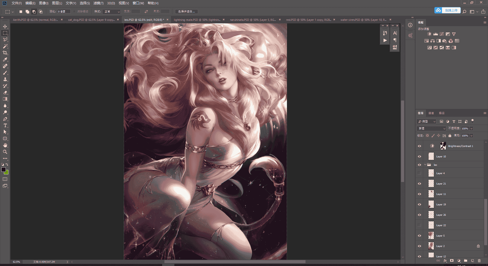Viewport: 488px width, 266px height.
Task: Select the Horizontal Type tool
Action: [5, 125]
